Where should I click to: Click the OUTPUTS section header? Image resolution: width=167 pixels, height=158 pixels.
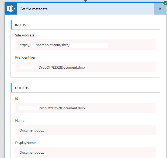[x=85, y=88]
